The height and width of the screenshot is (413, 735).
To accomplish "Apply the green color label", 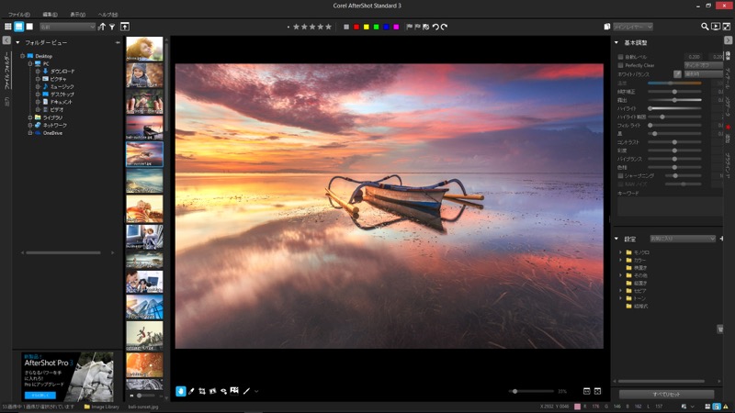I will [376, 28].
